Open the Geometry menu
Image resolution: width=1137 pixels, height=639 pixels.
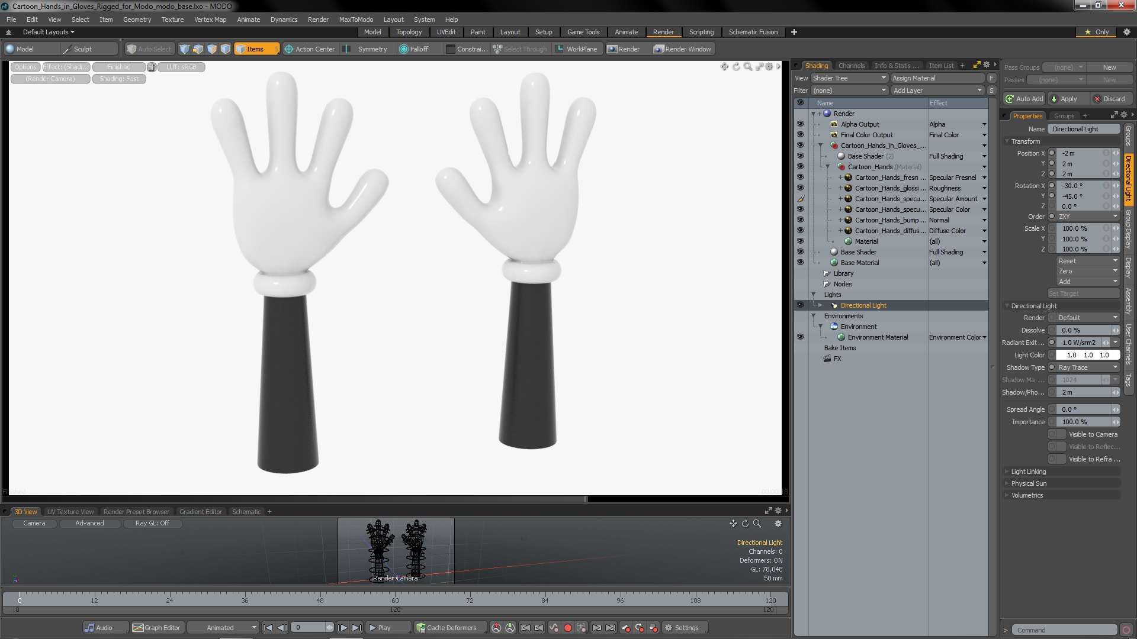pos(137,20)
